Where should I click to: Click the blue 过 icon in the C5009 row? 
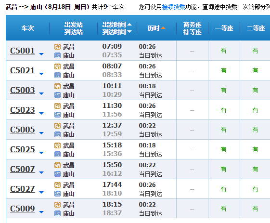tap(57, 213)
